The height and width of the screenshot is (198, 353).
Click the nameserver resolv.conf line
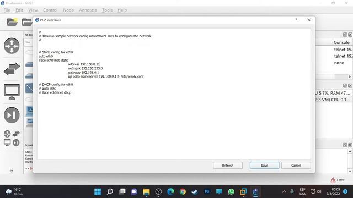(106, 76)
